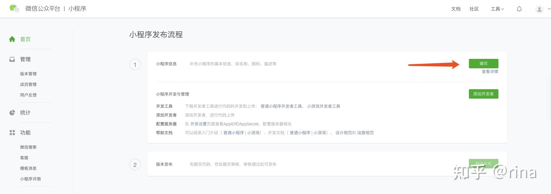Open the 开发设置 link
Image resolution: width=551 pixels, height=194 pixels.
click(x=198, y=124)
